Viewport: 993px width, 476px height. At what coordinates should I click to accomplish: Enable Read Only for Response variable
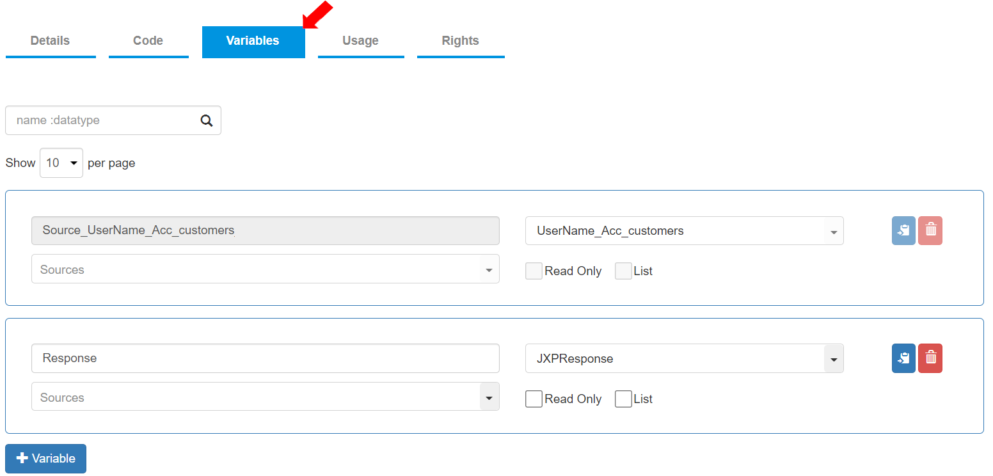[x=534, y=399]
